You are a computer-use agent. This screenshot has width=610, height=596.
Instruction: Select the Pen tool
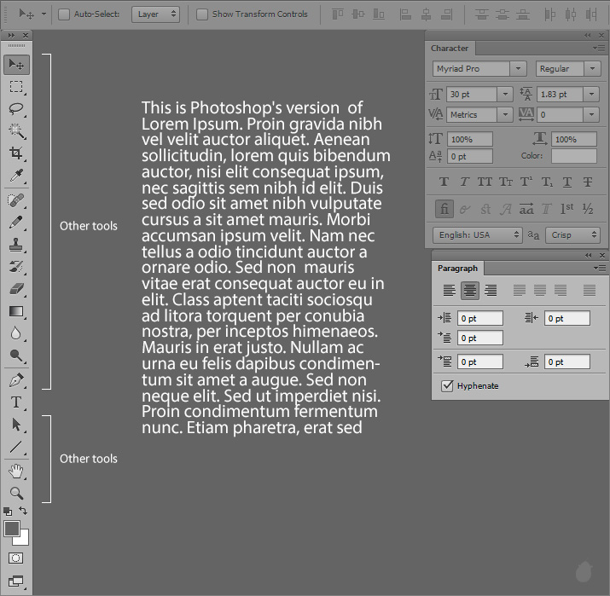click(x=16, y=379)
